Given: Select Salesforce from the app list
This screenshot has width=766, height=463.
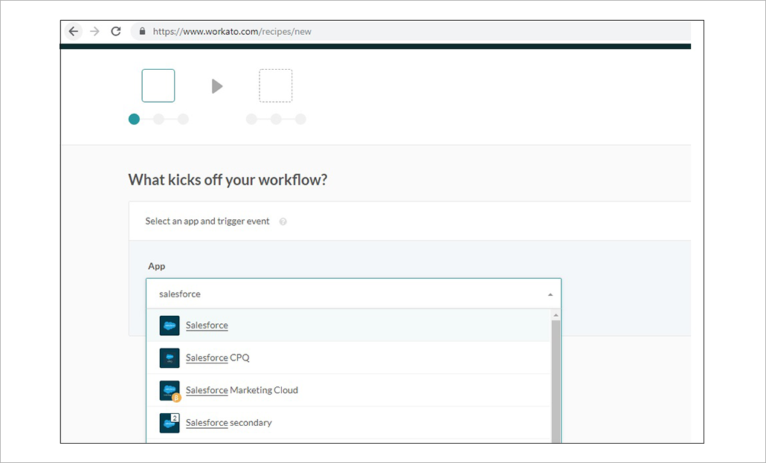Looking at the screenshot, I should point(348,326).
